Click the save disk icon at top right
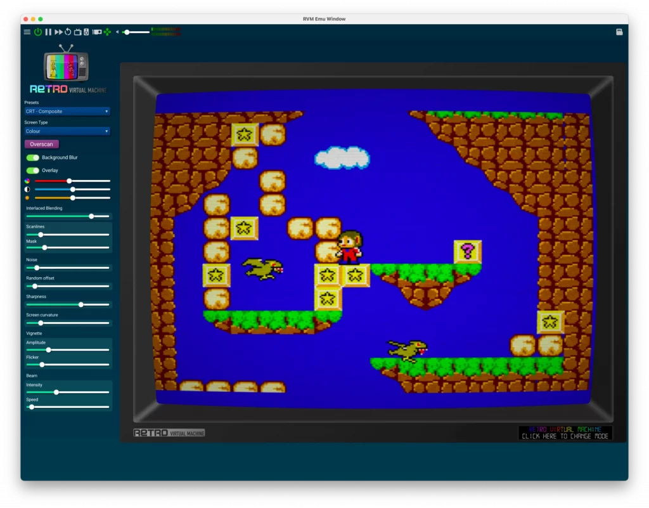 tap(619, 32)
